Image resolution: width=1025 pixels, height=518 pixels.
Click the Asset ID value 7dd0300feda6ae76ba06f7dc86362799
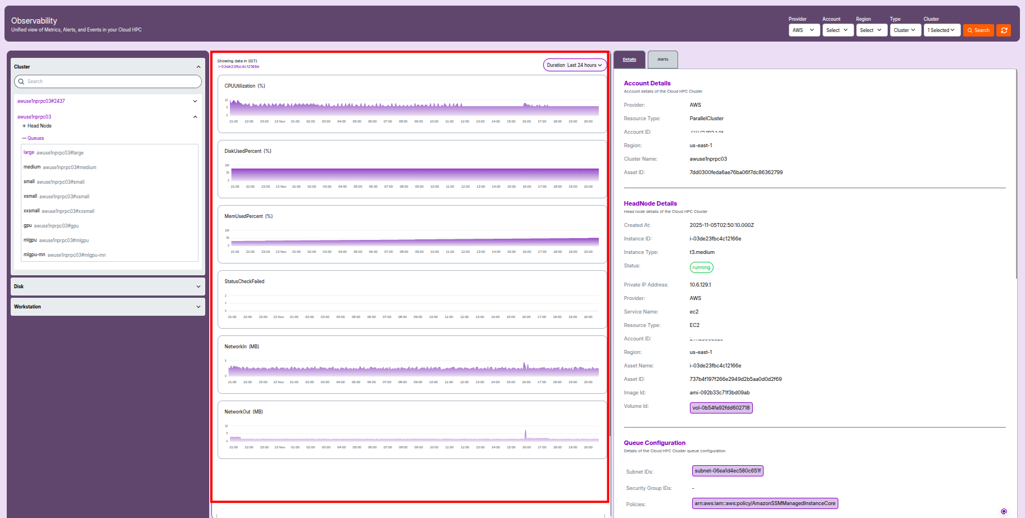(x=736, y=172)
